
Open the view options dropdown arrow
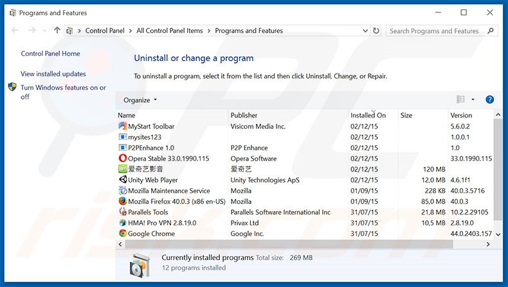[x=473, y=100]
